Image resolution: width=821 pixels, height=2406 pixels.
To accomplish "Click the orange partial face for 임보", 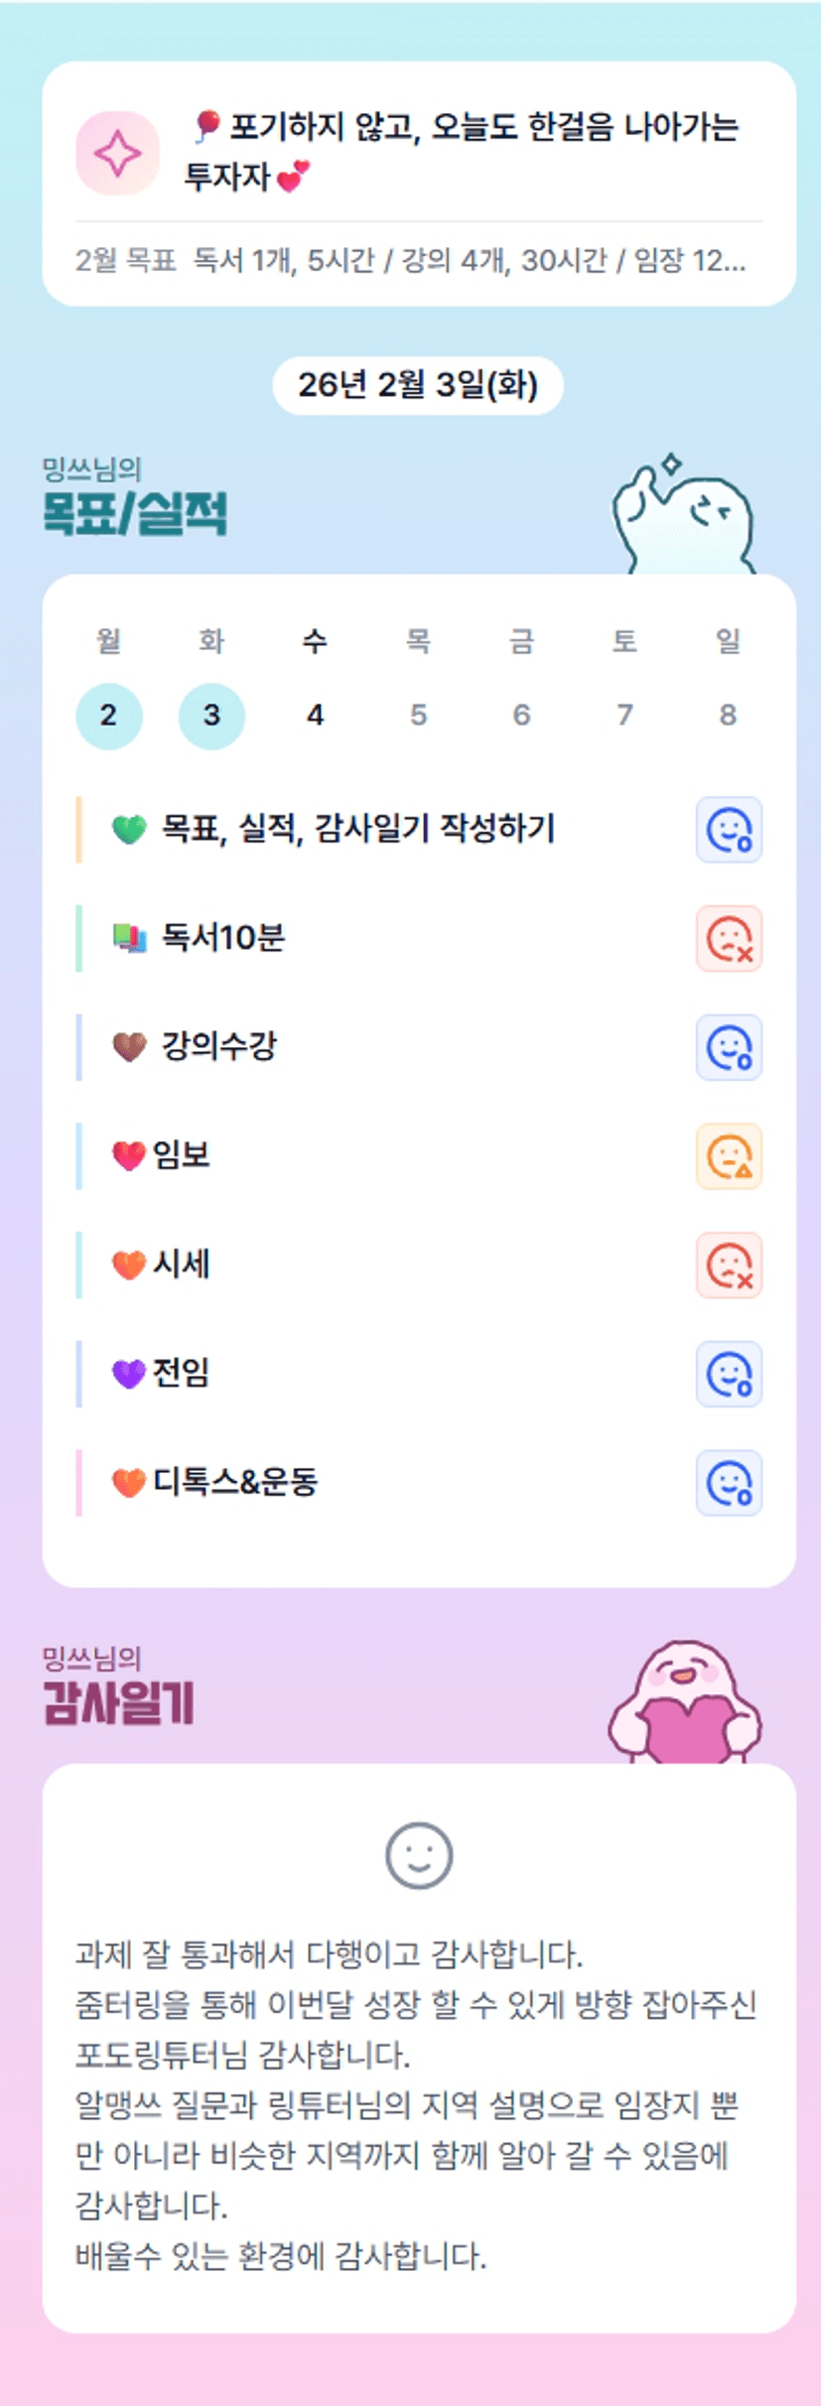I will click(729, 1156).
